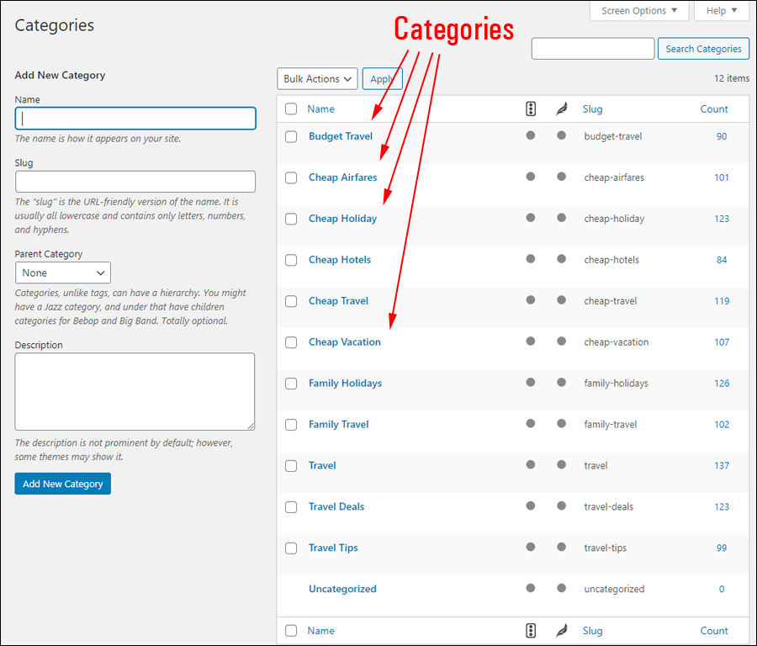
Task: View the 101 posts in Cheap Airfares
Action: point(722,177)
